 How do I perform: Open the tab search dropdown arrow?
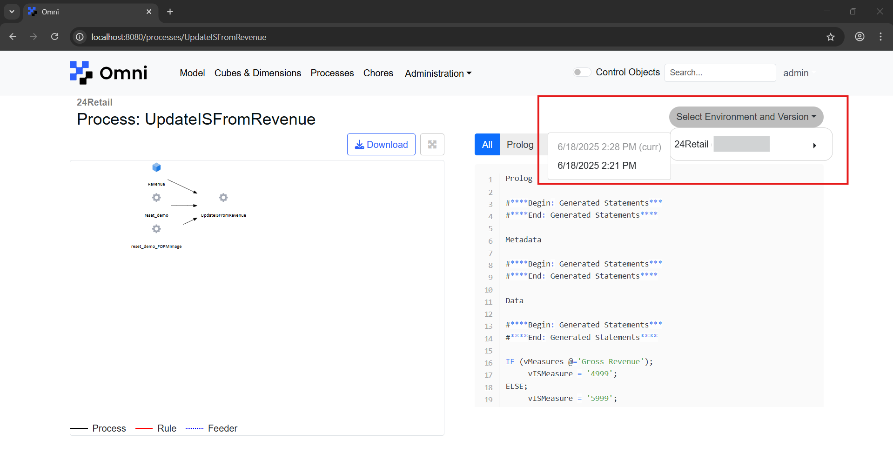coord(12,12)
